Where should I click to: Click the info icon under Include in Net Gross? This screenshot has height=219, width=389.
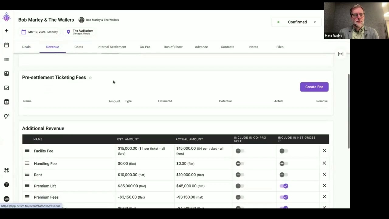click(x=279, y=141)
